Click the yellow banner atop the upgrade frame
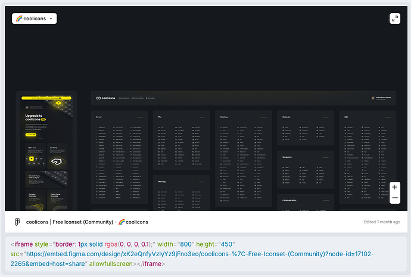411x277 pixels. pos(46,98)
